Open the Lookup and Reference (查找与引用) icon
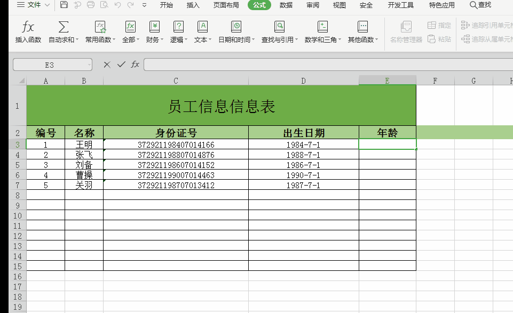 coord(279,27)
